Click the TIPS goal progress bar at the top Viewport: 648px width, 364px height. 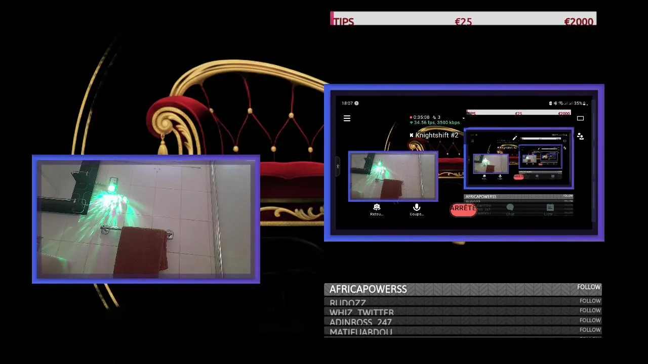463,19
